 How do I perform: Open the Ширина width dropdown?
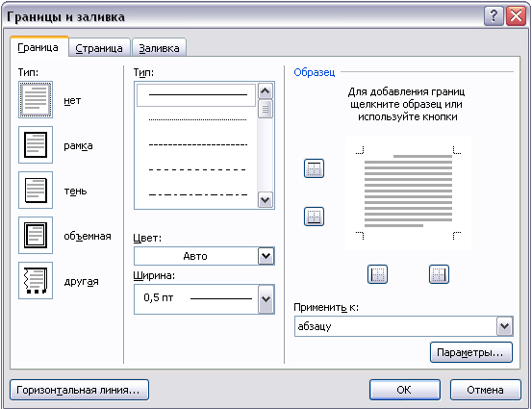click(x=266, y=299)
